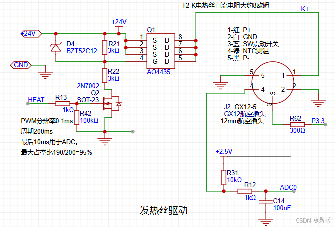Viewport: 335px width, 227px height.
Task: Select pin legend line 3-蓝 SW震动开关
Action: pyautogui.click(x=253, y=44)
